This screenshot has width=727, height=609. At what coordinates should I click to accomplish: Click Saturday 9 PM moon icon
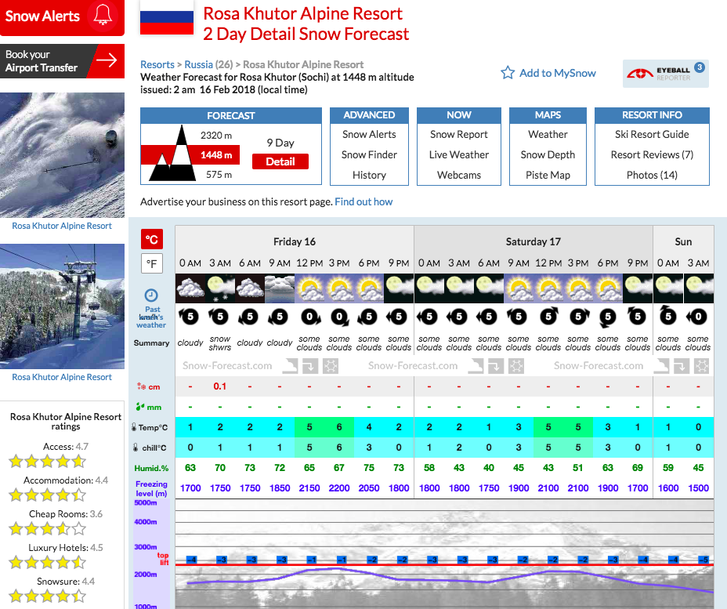pyautogui.click(x=638, y=288)
